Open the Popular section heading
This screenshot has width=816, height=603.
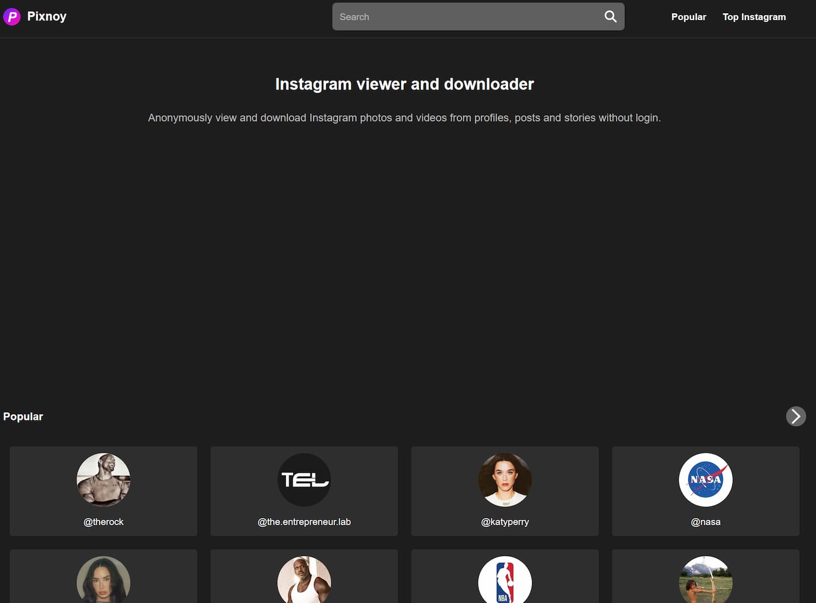23,417
